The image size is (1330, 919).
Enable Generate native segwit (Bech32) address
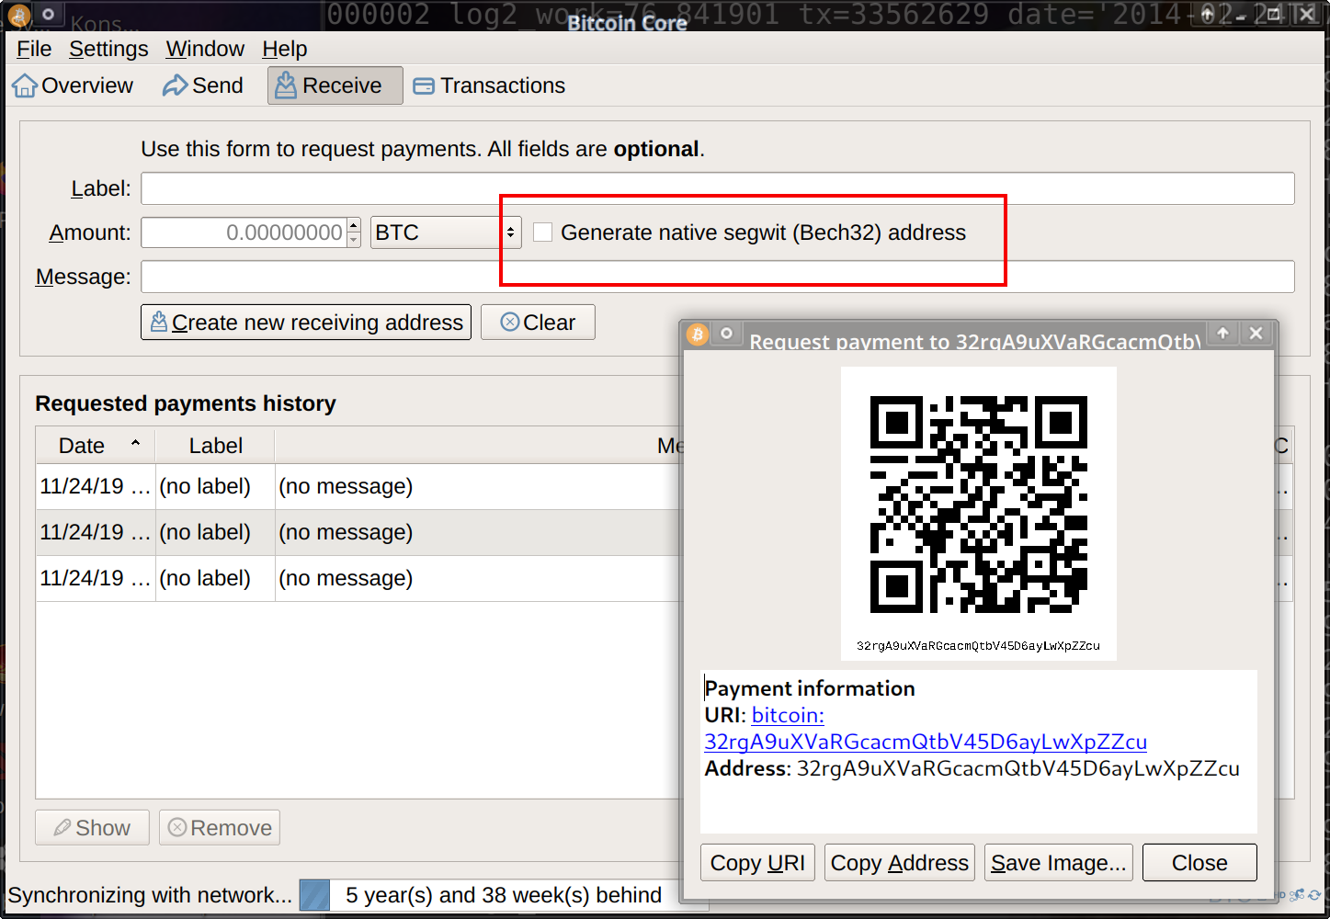click(543, 233)
